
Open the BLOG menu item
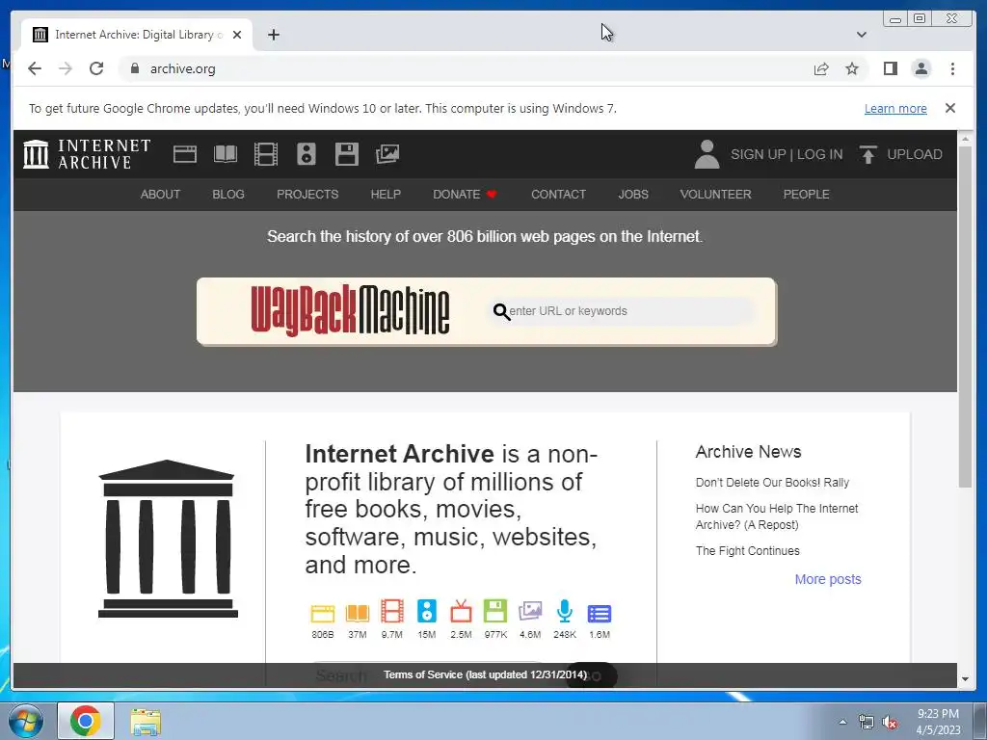pyautogui.click(x=227, y=195)
